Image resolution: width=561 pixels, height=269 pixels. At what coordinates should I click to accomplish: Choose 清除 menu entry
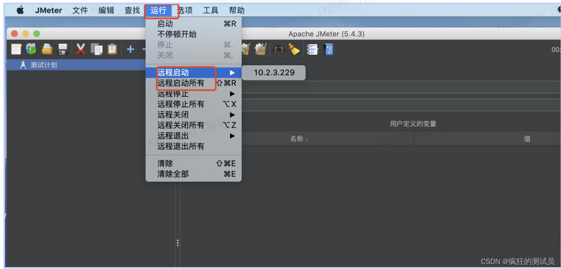194,163
